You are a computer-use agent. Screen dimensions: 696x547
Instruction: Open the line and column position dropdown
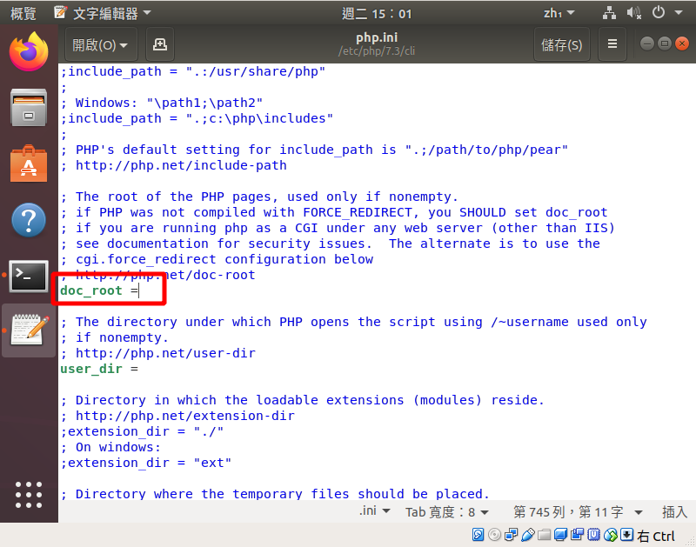pyautogui.click(x=578, y=512)
